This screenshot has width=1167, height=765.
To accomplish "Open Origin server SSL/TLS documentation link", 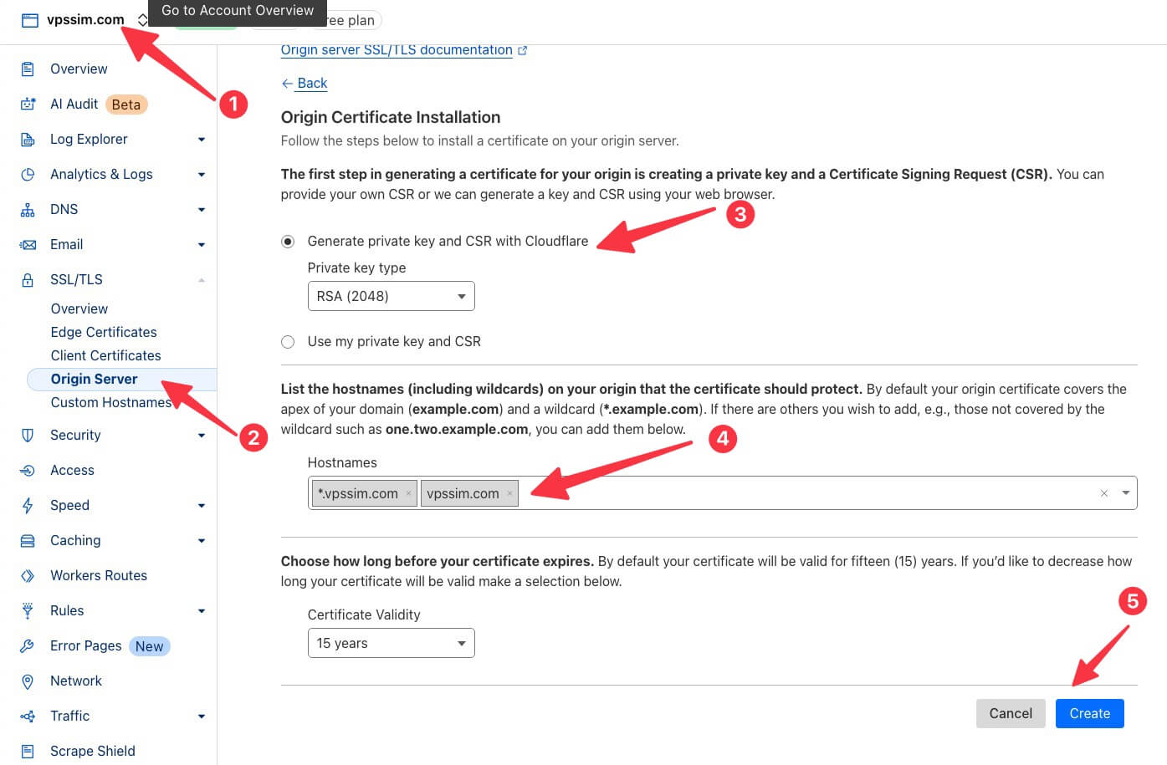I will coord(397,50).
